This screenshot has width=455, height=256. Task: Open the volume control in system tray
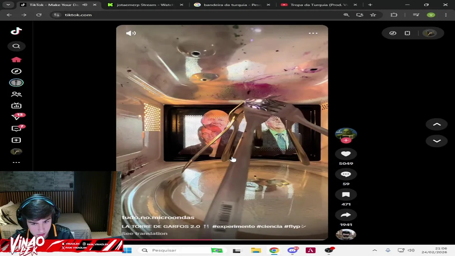click(x=411, y=250)
